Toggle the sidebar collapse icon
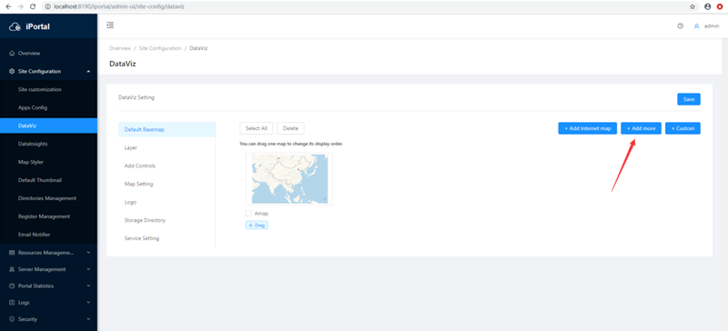Viewport: 728px width, 331px height. 110,25
